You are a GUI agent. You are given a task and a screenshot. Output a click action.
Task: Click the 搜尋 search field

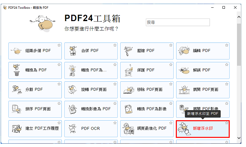click(178, 22)
